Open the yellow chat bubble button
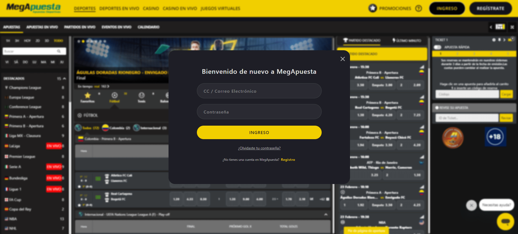Image resolution: width=518 pixels, height=234 pixels. pyautogui.click(x=505, y=222)
